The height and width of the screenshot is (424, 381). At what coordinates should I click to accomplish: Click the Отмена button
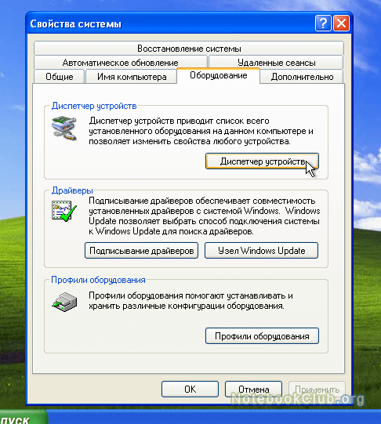click(254, 389)
